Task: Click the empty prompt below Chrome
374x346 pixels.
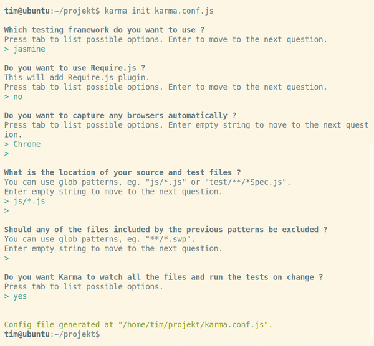Action: 6,154
